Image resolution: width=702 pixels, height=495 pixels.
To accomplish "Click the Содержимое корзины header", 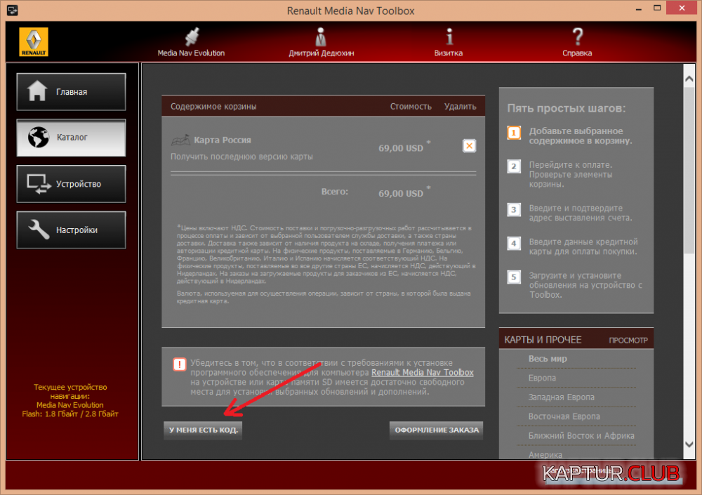I will coord(213,107).
